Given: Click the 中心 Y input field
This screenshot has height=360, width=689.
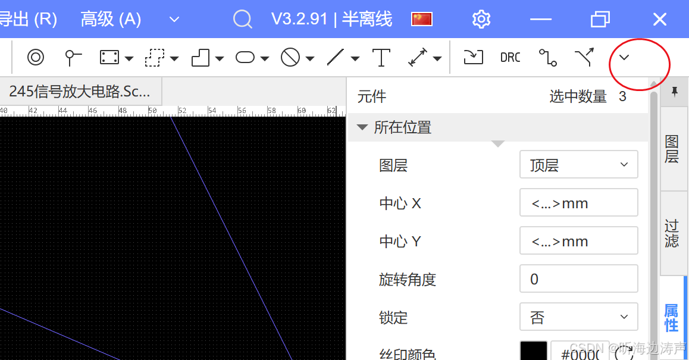Looking at the screenshot, I should pyautogui.click(x=579, y=240).
